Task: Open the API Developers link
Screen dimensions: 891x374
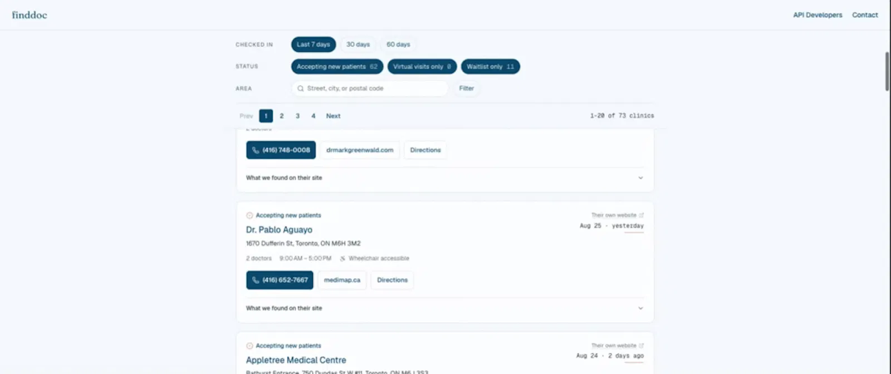Action: click(817, 15)
